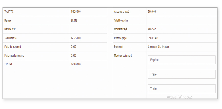Click the Total TTC row label
222x109 pixels.
pos(9,12)
